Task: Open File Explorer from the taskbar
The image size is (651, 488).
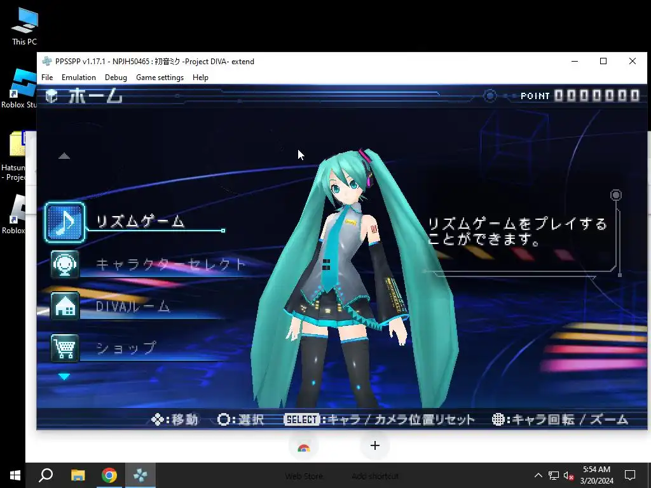Action: 78,475
